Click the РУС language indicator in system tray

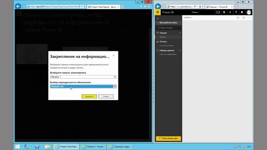(x=249, y=147)
